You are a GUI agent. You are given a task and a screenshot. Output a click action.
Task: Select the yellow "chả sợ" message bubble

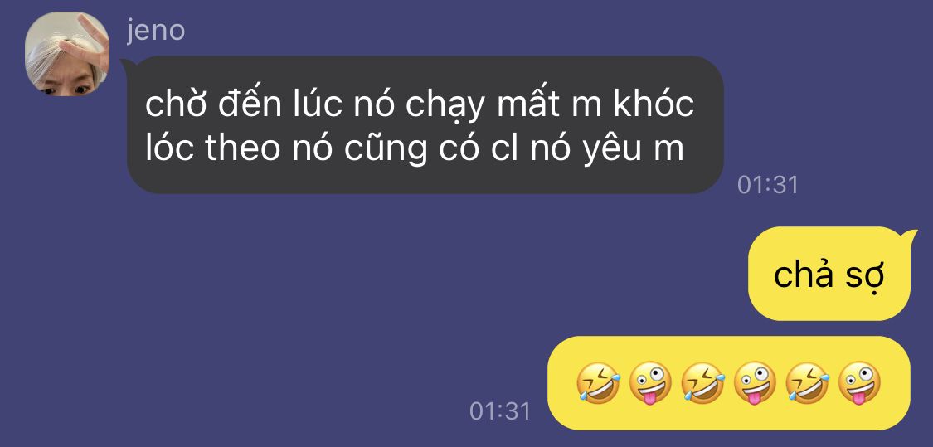point(829,274)
